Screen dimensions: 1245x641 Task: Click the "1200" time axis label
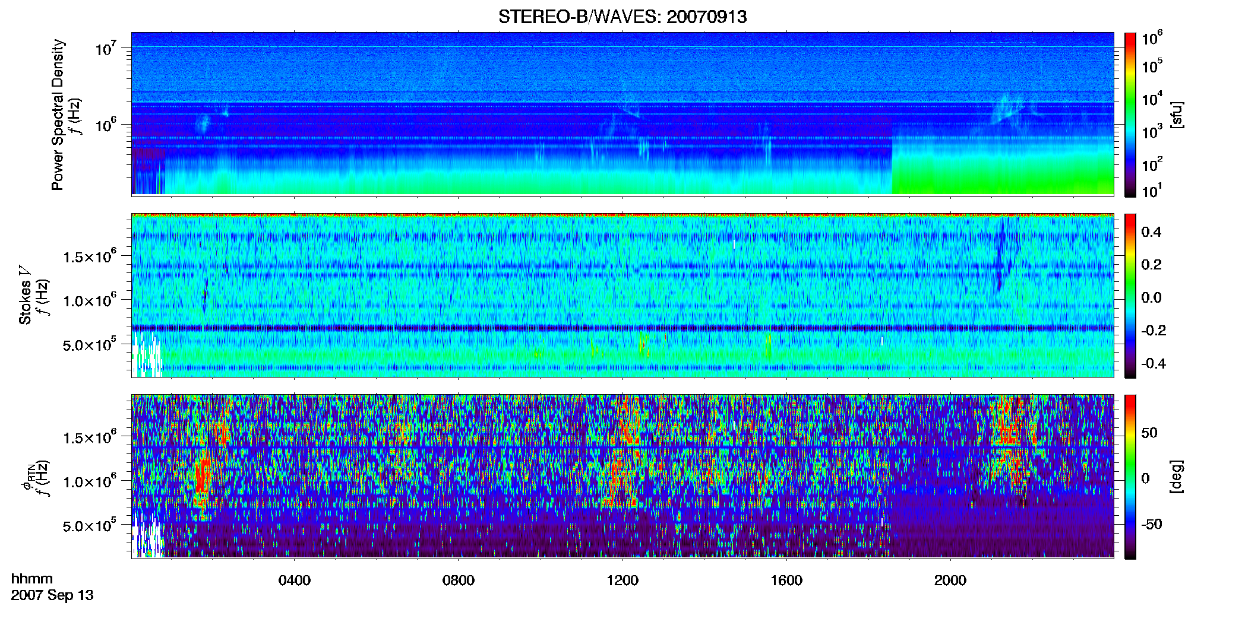pyautogui.click(x=622, y=580)
